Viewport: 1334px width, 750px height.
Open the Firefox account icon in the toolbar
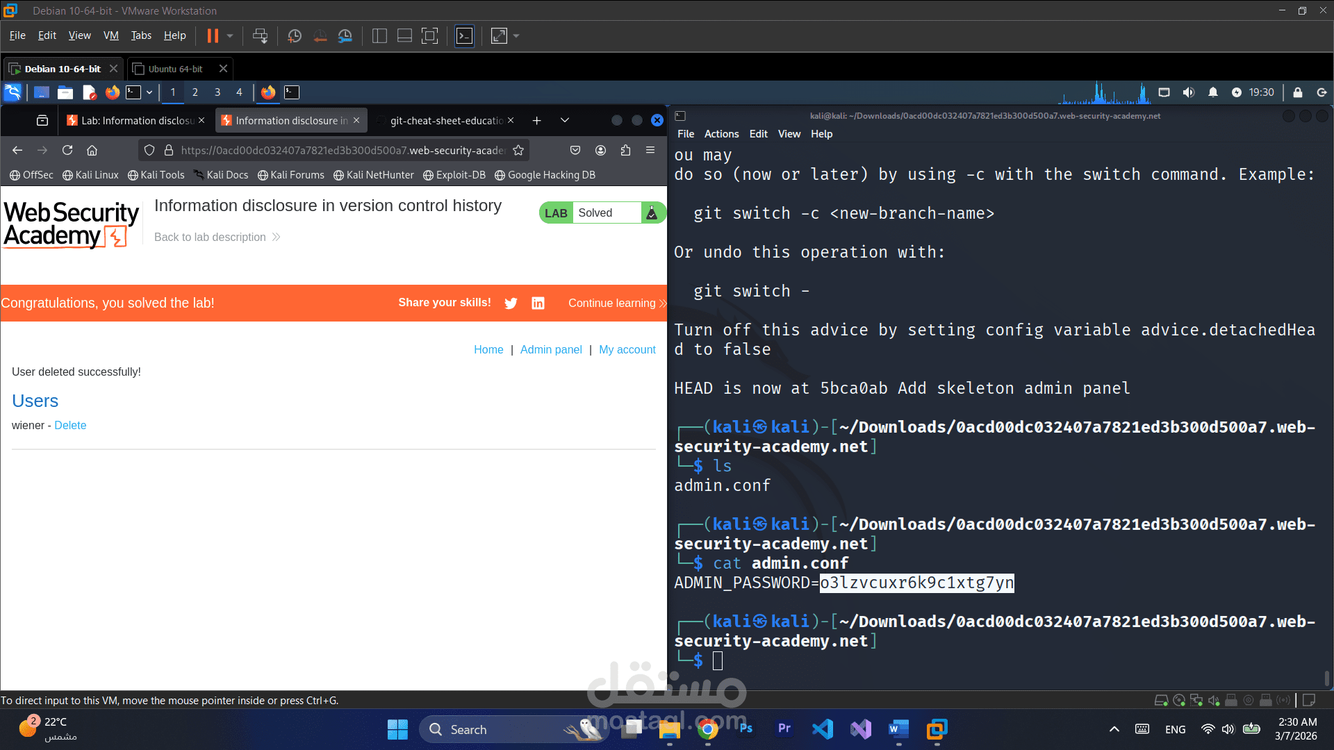(x=600, y=150)
